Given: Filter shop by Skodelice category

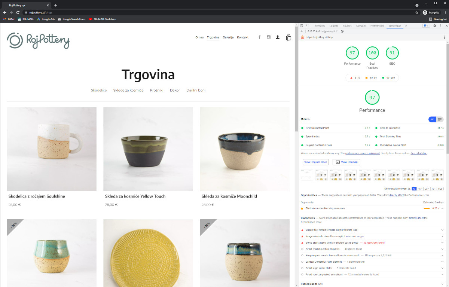Looking at the screenshot, I should (x=99, y=90).
